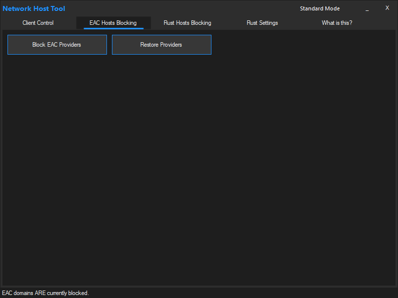Screen dimensions: 398x298
Task: Click the title bar of the application
Action: coord(199,8)
